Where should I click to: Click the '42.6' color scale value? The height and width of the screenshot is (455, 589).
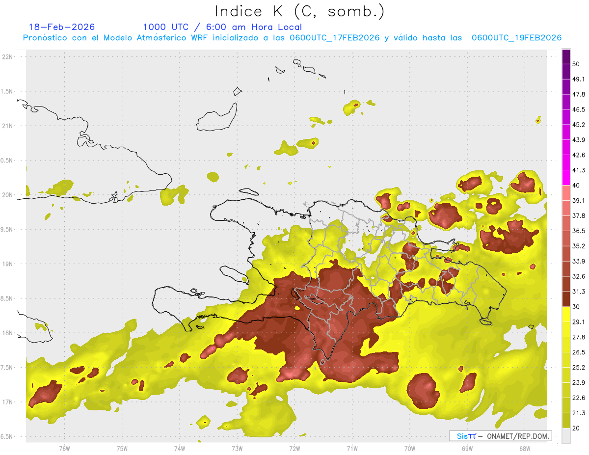(x=579, y=155)
